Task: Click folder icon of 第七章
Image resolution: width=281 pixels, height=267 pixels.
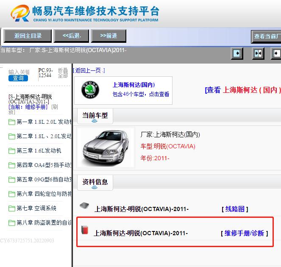Action: click(x=11, y=209)
